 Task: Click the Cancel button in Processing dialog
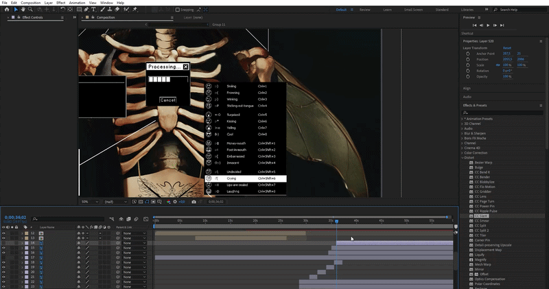coord(167,100)
